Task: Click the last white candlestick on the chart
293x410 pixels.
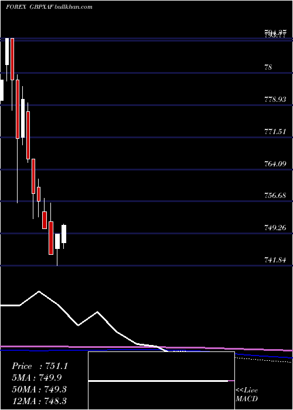Action: tap(64, 234)
